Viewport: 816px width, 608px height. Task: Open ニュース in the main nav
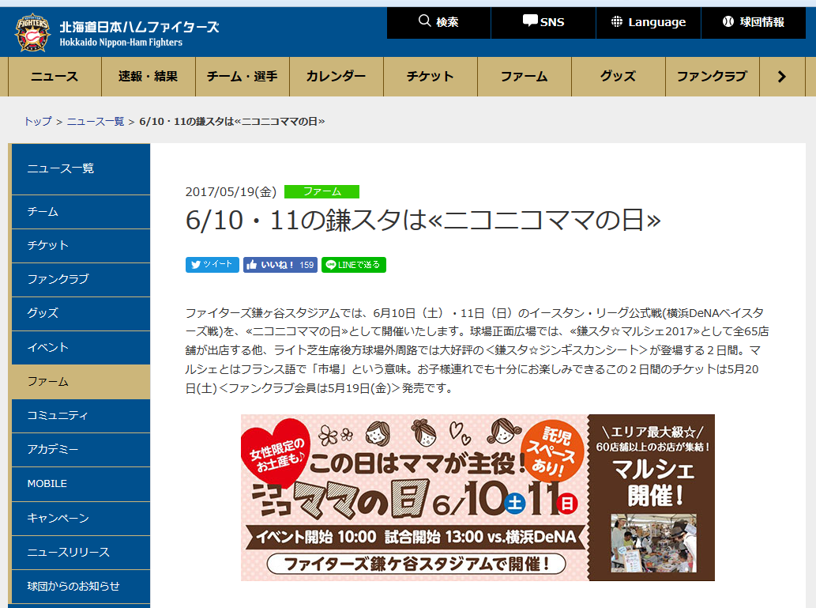point(55,77)
